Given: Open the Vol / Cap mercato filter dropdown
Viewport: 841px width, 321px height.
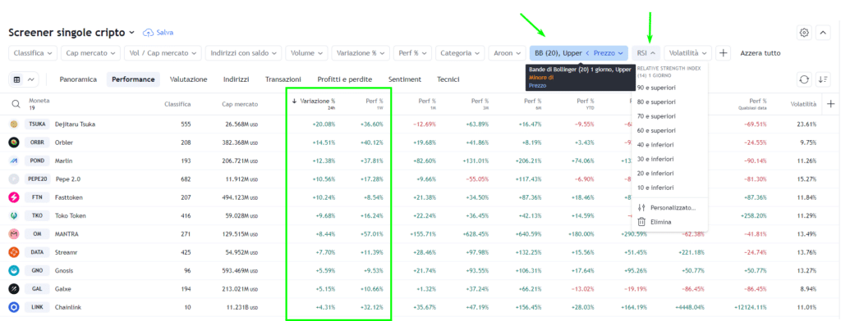Looking at the screenshot, I should (x=163, y=53).
